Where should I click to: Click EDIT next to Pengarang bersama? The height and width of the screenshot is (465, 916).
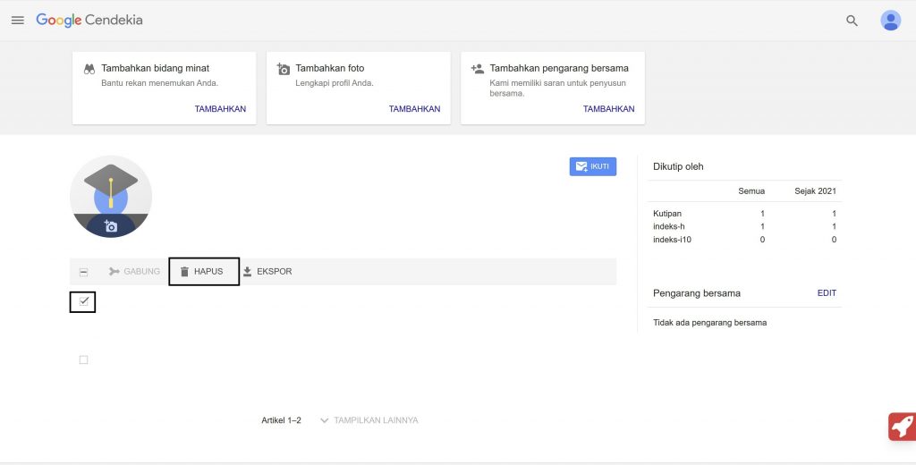point(827,293)
